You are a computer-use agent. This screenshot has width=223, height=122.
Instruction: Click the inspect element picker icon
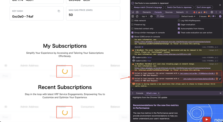133,12
